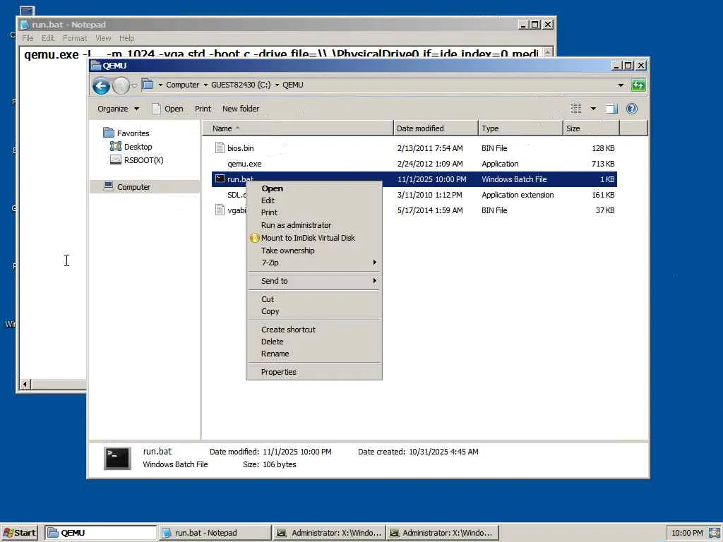Click the system tray icon beside clock
The image size is (723, 542).
[x=715, y=533]
